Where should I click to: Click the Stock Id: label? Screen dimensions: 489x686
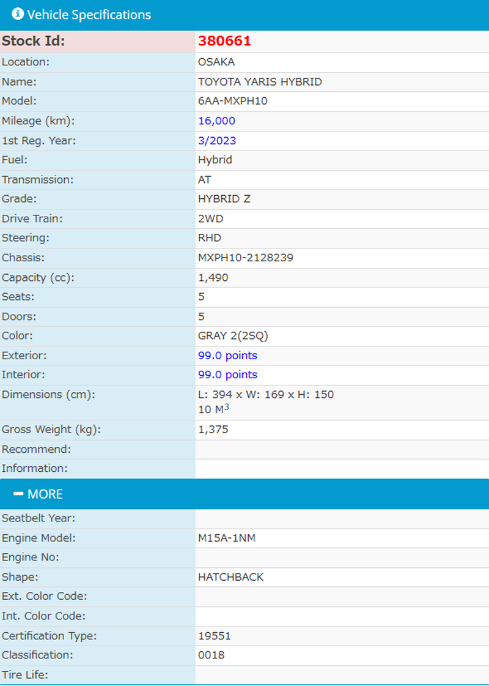(x=33, y=41)
